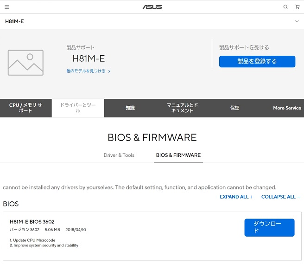Open the shopping cart icon
This screenshot has height=265, width=304.
(x=297, y=7)
